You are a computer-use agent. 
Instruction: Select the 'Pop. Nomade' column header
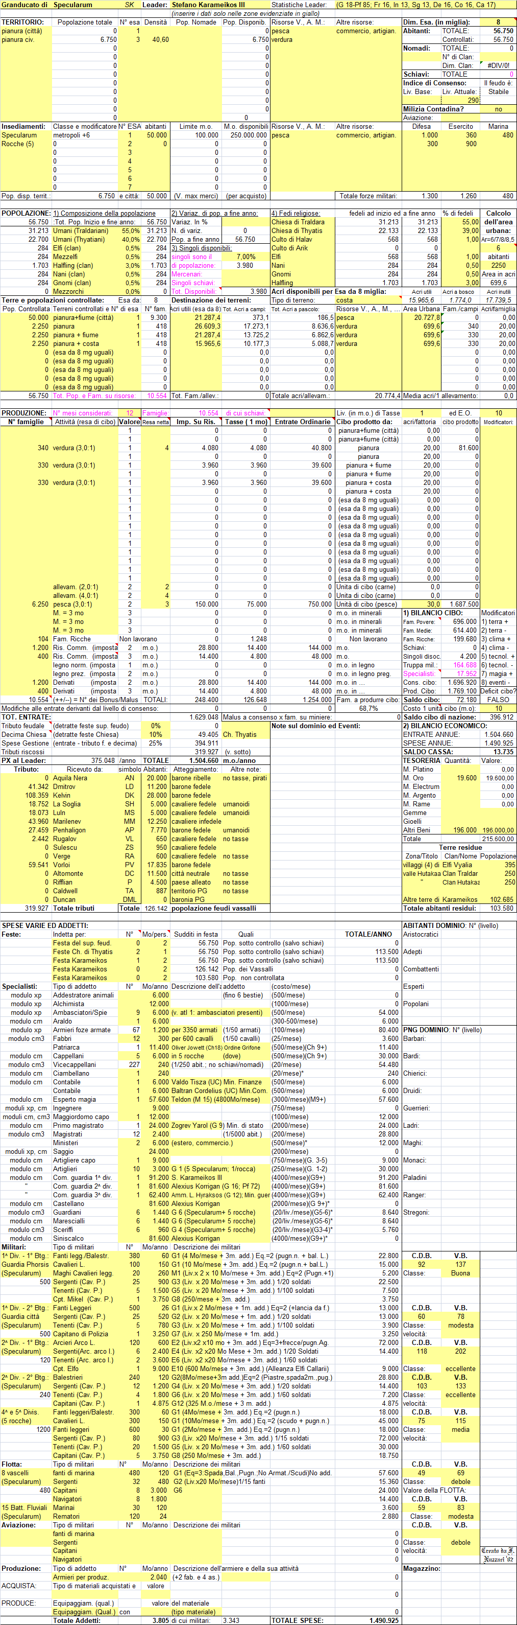click(x=196, y=22)
